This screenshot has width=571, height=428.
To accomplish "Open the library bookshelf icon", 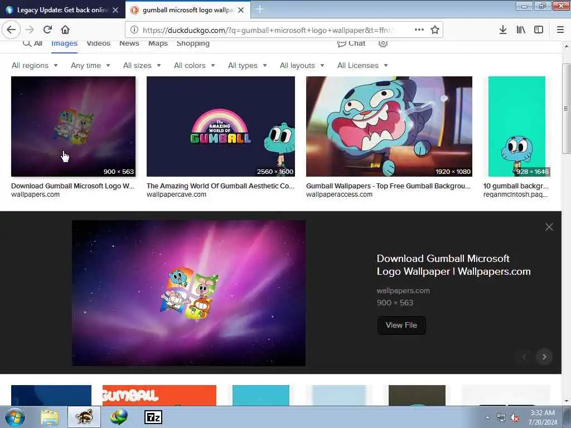I will click(x=521, y=30).
